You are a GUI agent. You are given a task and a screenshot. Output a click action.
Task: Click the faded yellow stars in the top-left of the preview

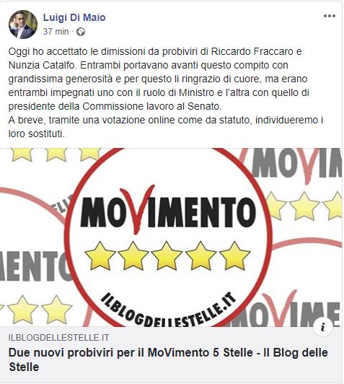(x=56, y=154)
